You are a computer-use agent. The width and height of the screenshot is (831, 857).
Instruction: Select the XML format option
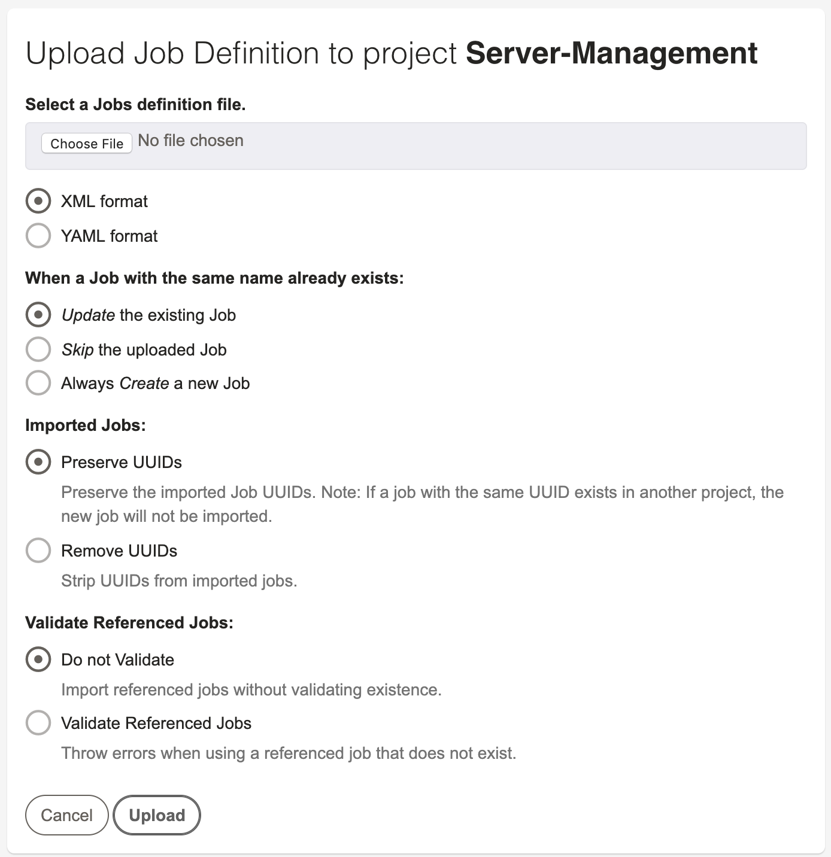pyautogui.click(x=38, y=201)
